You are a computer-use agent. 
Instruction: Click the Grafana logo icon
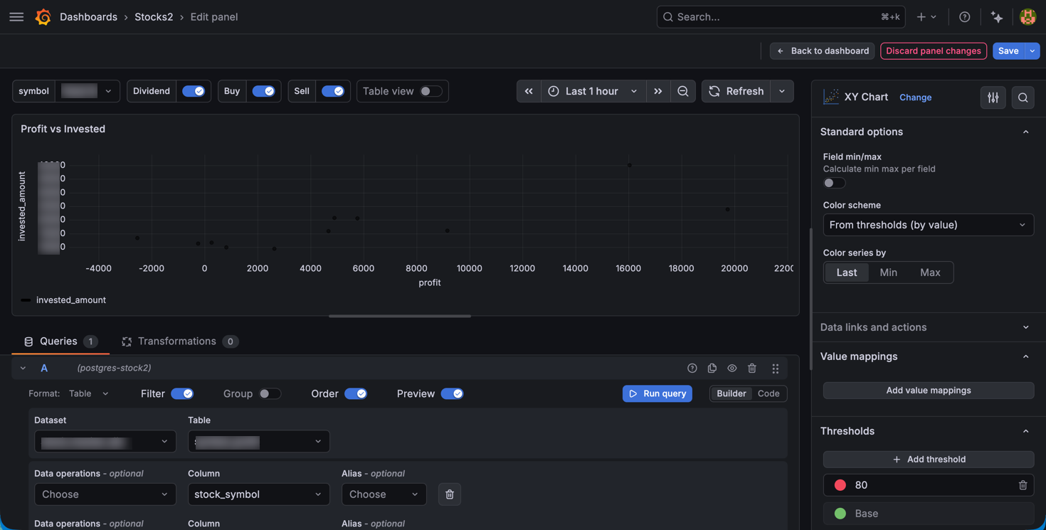click(43, 16)
